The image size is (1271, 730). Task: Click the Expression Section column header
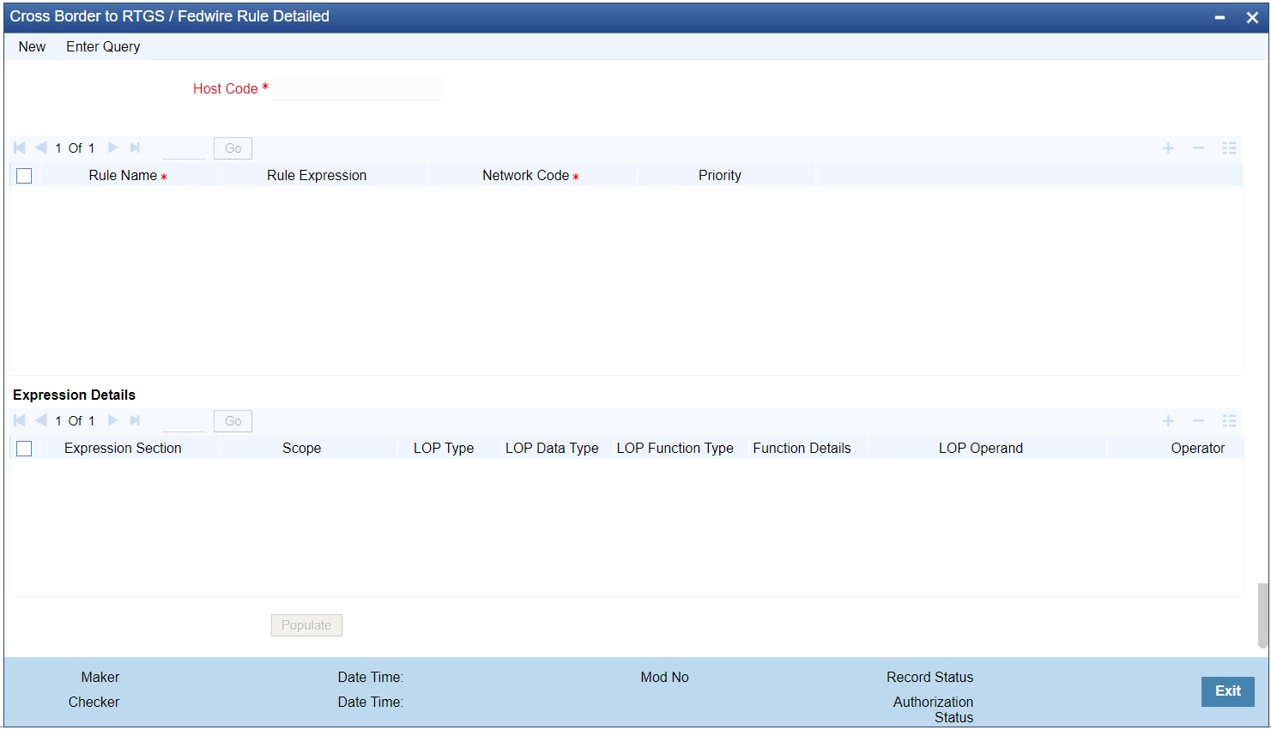point(123,448)
